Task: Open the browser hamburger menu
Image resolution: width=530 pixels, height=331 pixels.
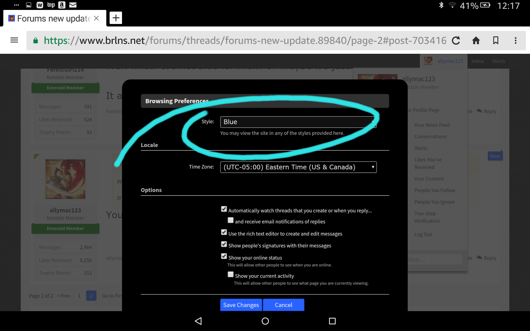Action: [14, 41]
